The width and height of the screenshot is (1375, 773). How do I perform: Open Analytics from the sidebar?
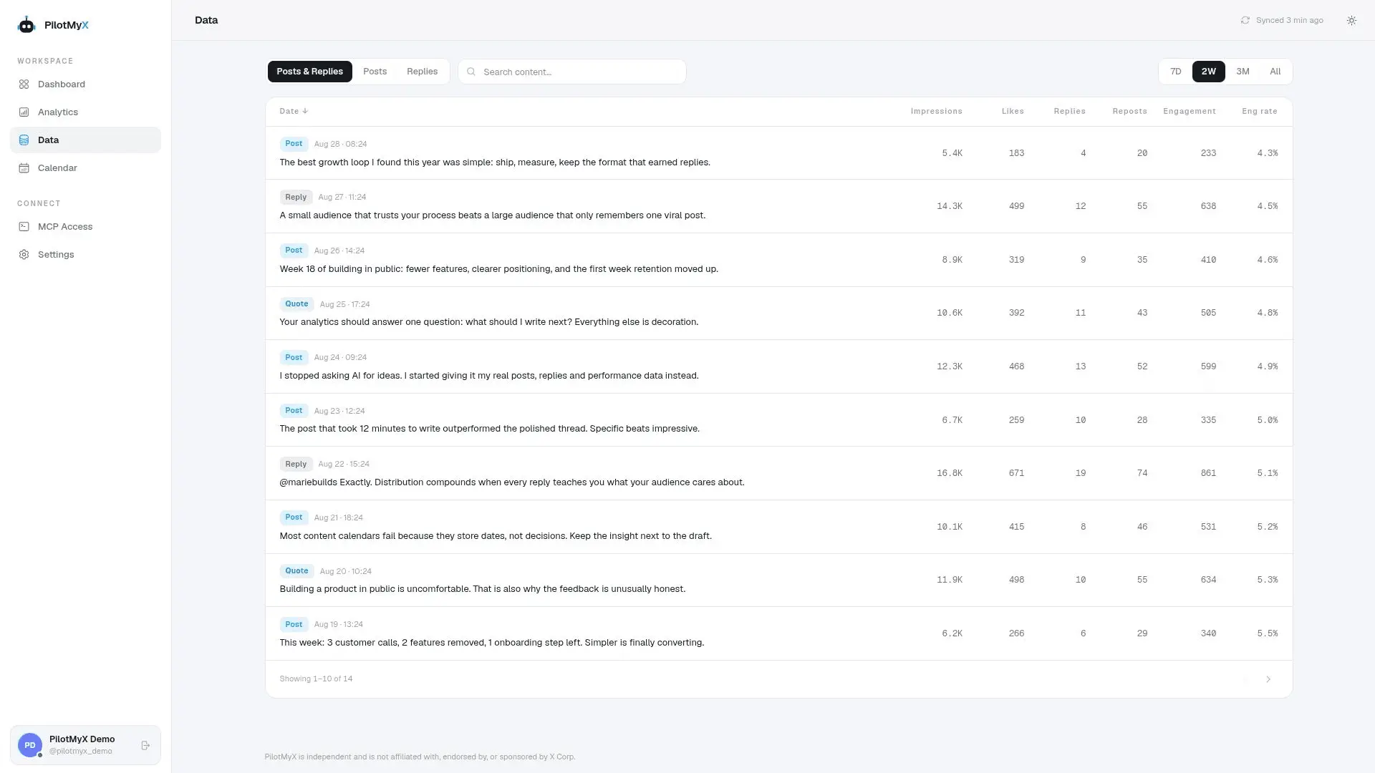click(x=85, y=112)
